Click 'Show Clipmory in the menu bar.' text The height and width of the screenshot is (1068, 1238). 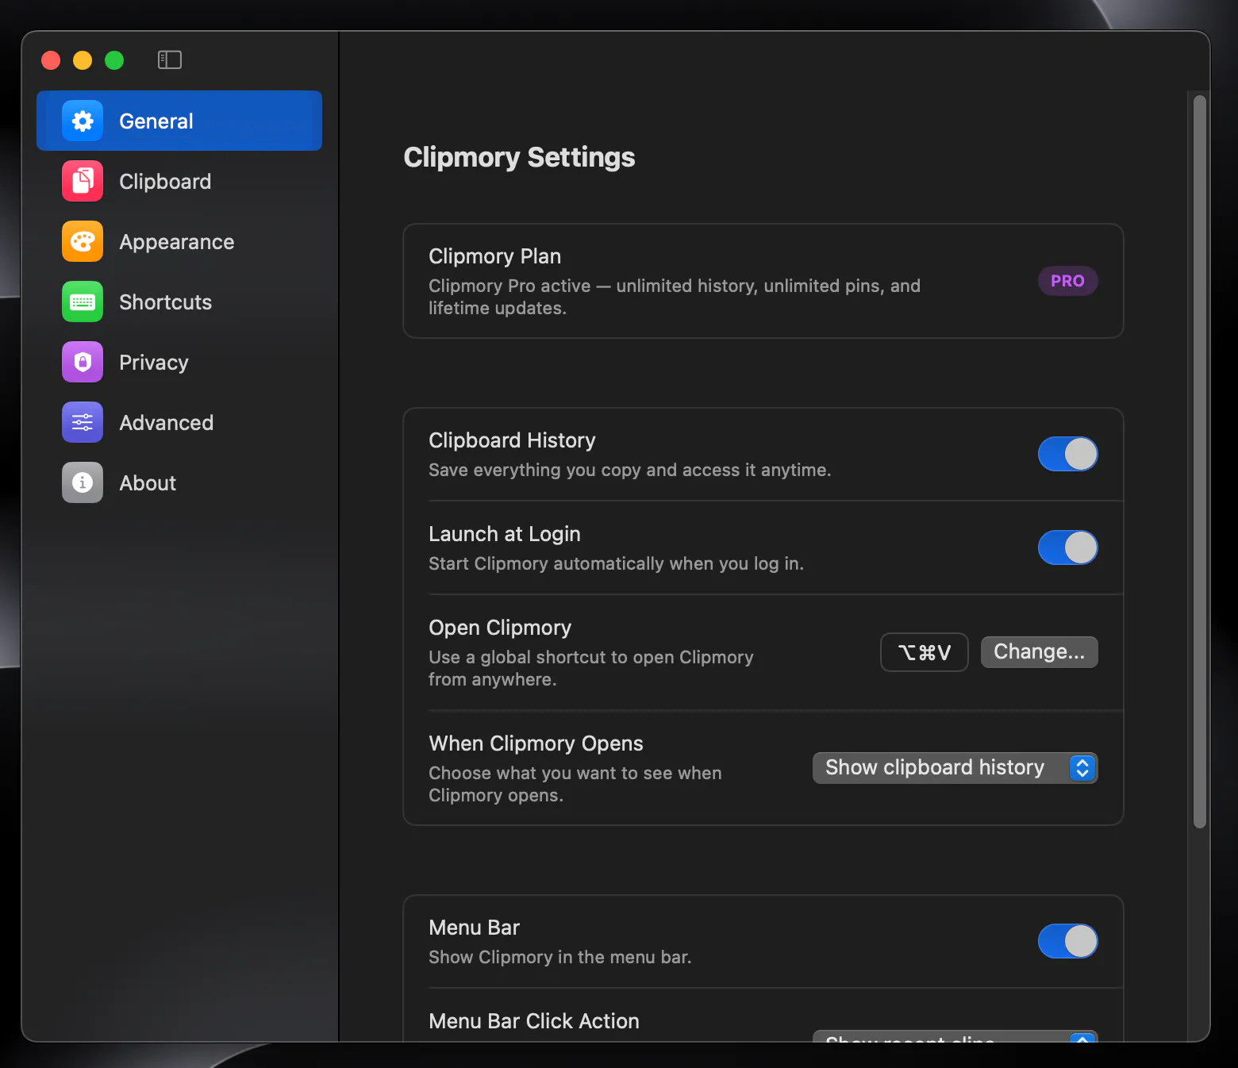point(560,957)
